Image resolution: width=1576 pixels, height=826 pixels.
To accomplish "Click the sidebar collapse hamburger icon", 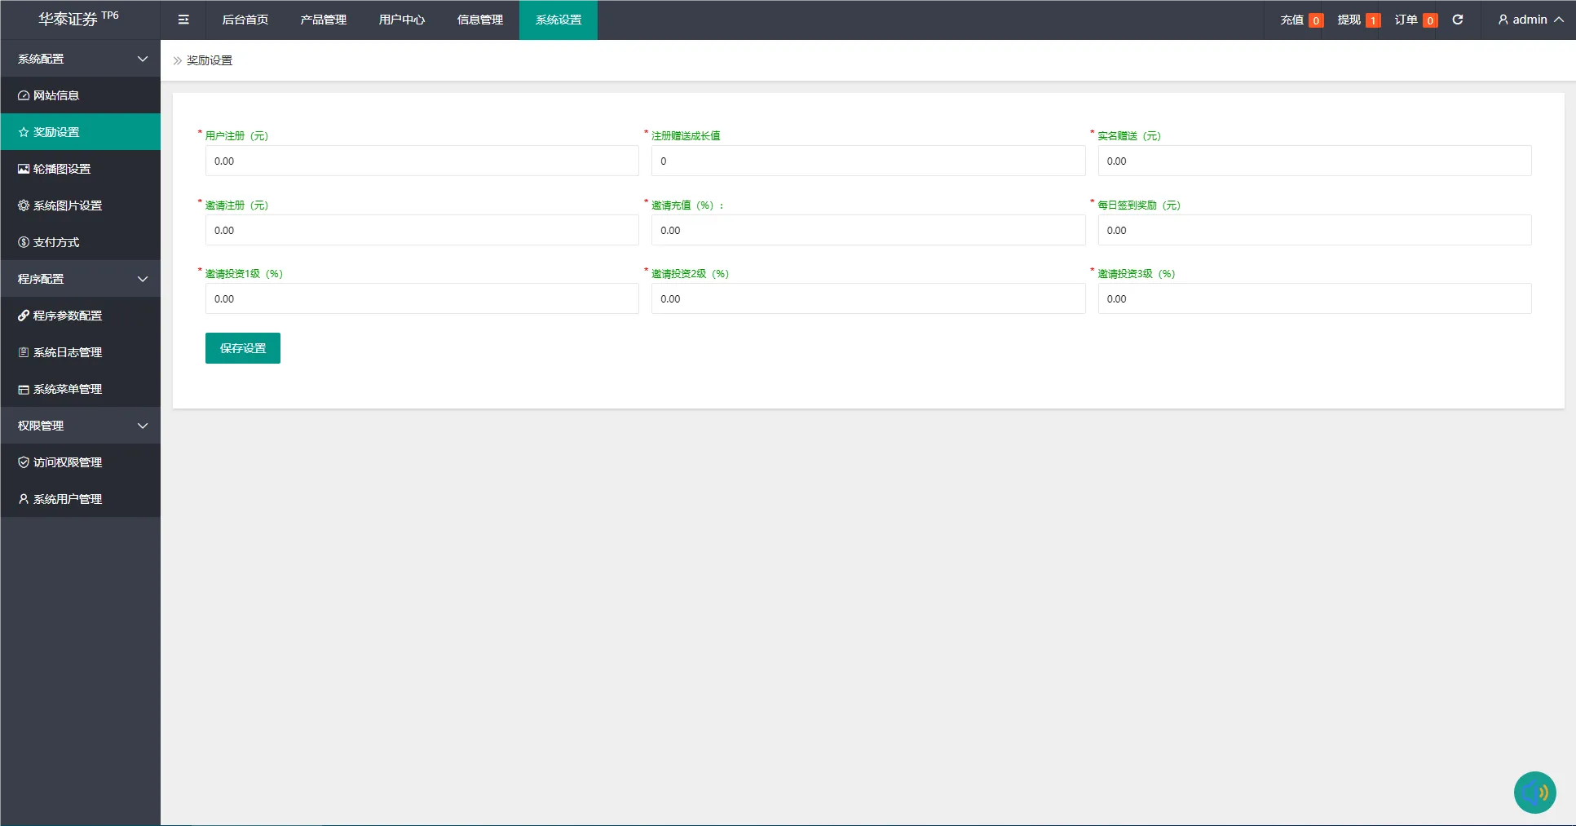I will coord(183,20).
